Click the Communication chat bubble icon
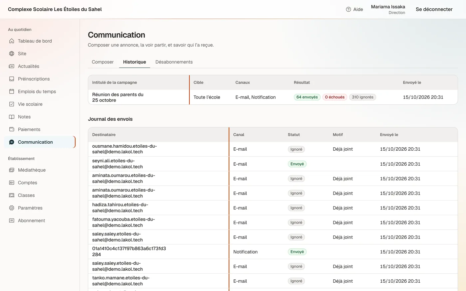Image resolution: width=466 pixels, height=291 pixels. 12,142
